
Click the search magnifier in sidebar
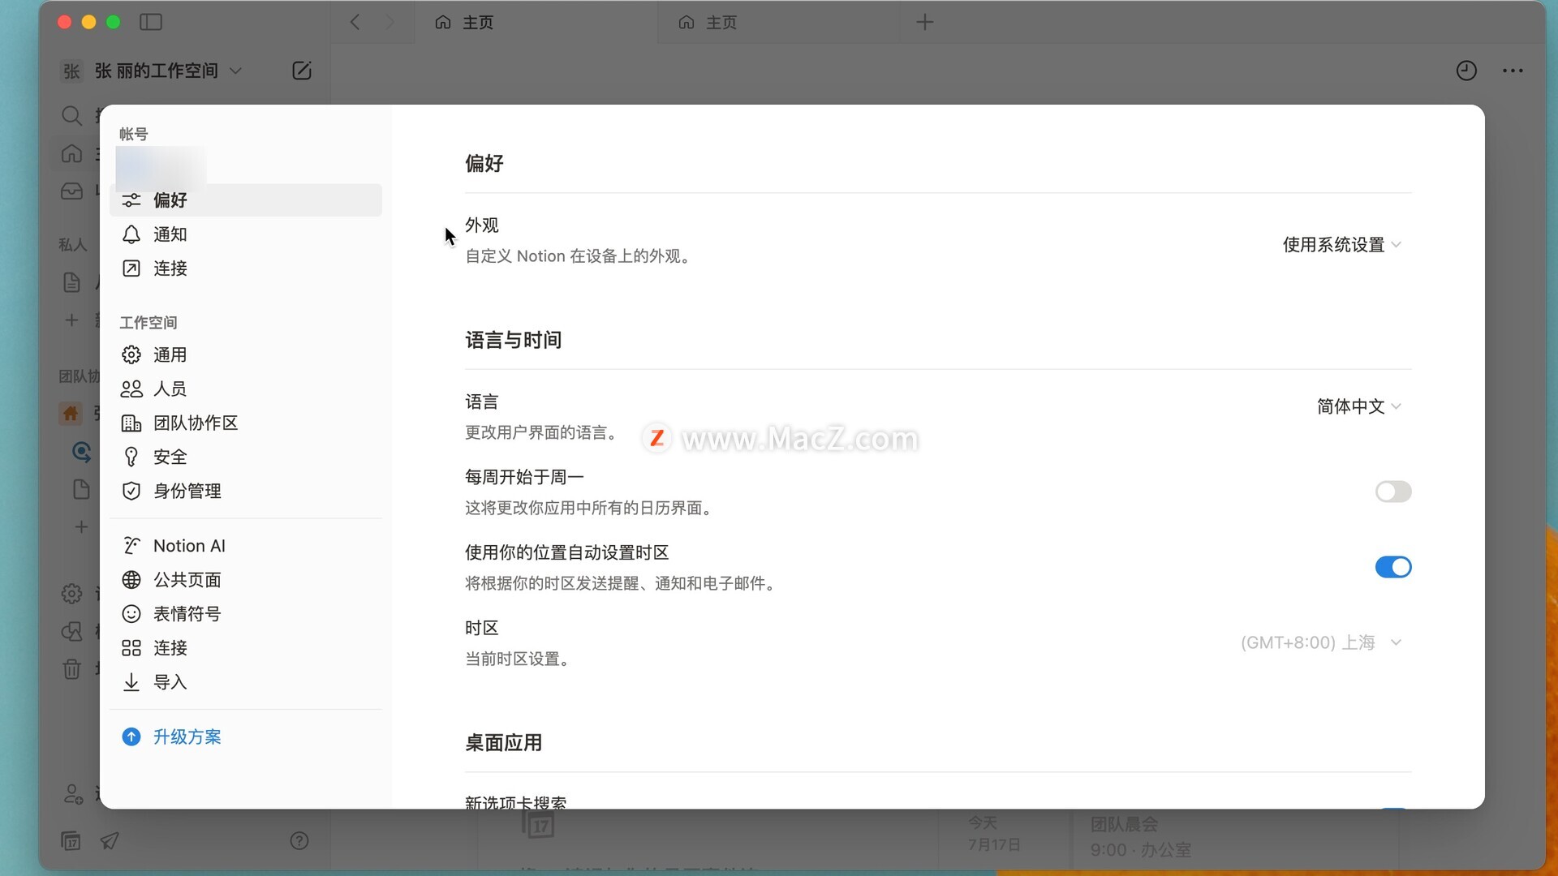pos(72,115)
